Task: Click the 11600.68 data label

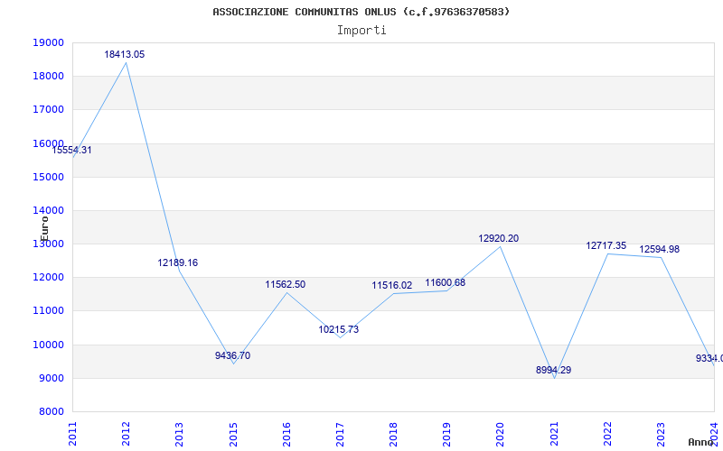Action: [x=445, y=282]
